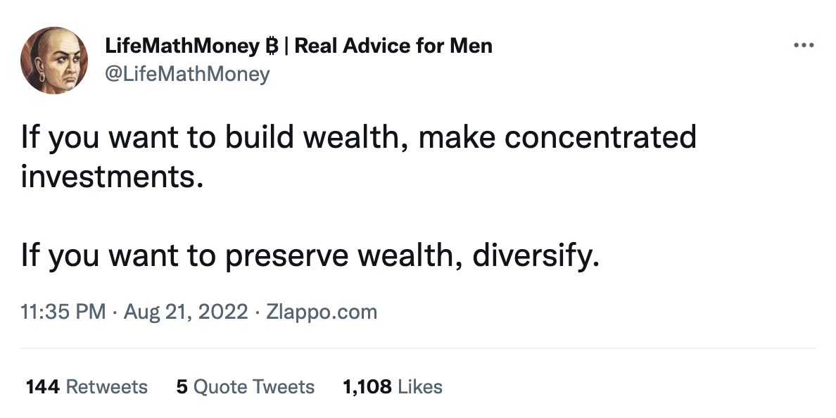Click the number 1,108 like count
836x418 pixels.
pyautogui.click(x=367, y=386)
